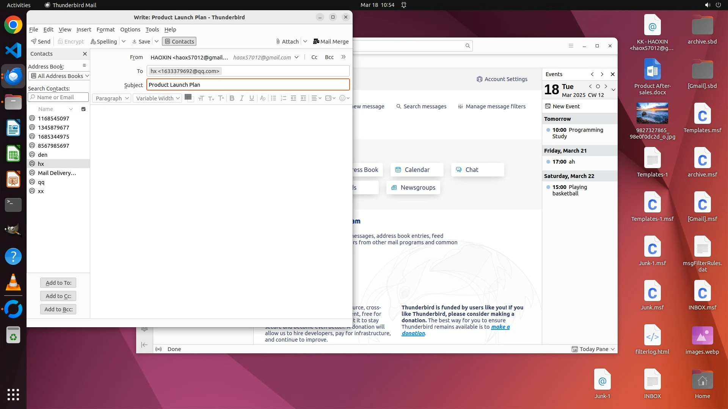The image size is (728, 409).
Task: Click the Add to Cc button
Action: (x=58, y=296)
